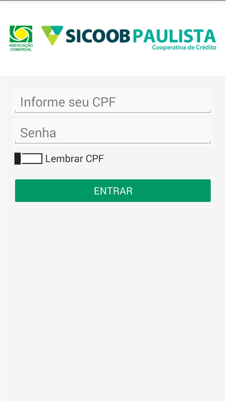Click the 'ASSOCIAÇÃO COMERCIAL' caption under logo
The image size is (226, 402).
point(21,48)
